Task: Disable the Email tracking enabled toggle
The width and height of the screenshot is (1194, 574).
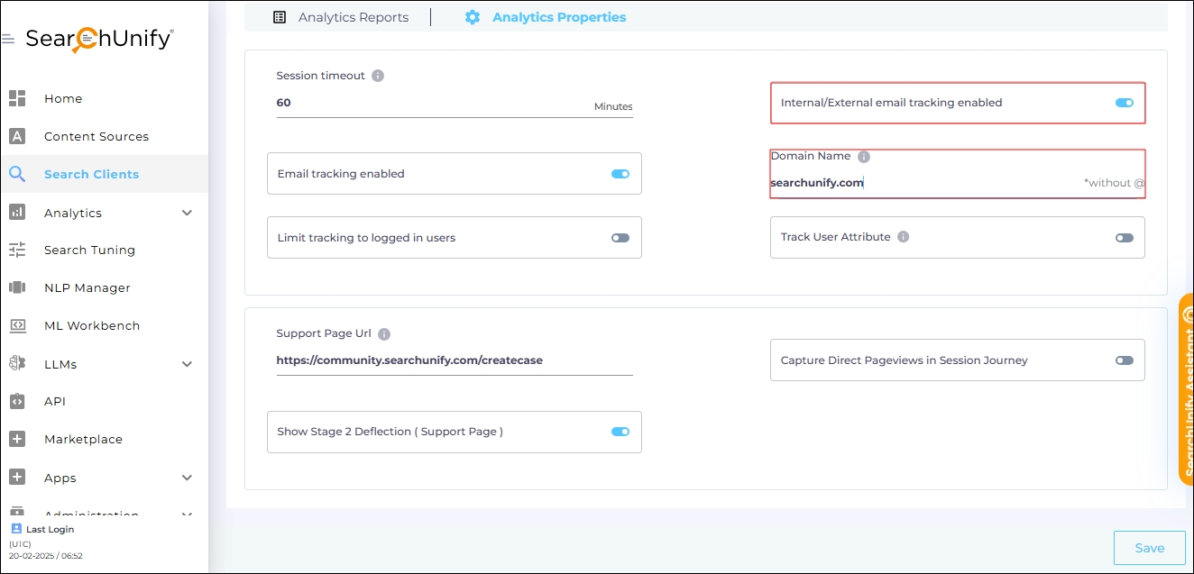Action: coord(620,174)
